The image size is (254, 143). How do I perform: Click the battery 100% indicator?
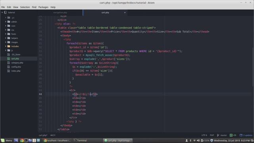pyautogui.click(x=205, y=140)
